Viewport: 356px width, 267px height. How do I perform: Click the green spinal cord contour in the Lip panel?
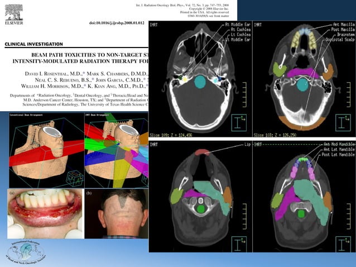pos(200,209)
